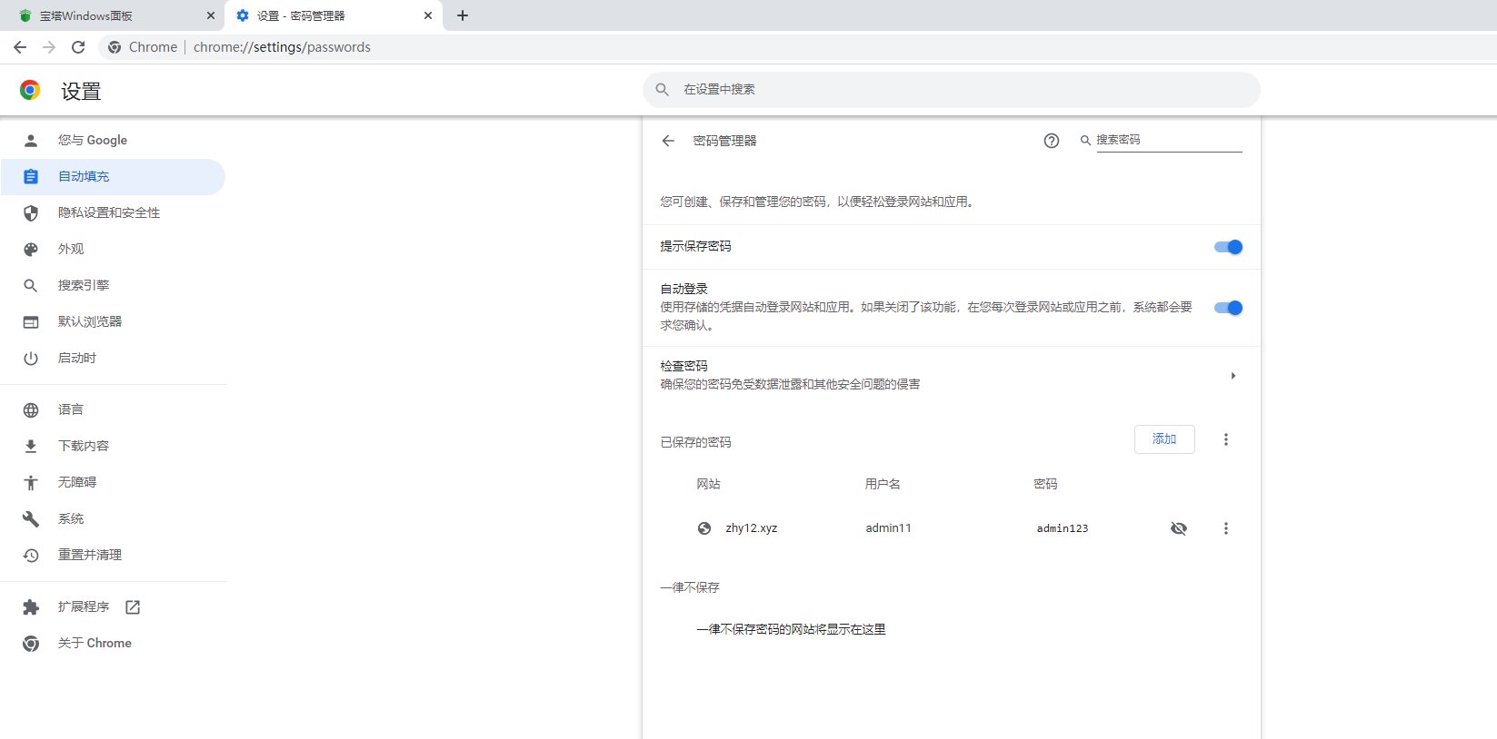1497x739 pixels.
Task: Click the search icon beside 搜索密码
Action: pos(1085,140)
